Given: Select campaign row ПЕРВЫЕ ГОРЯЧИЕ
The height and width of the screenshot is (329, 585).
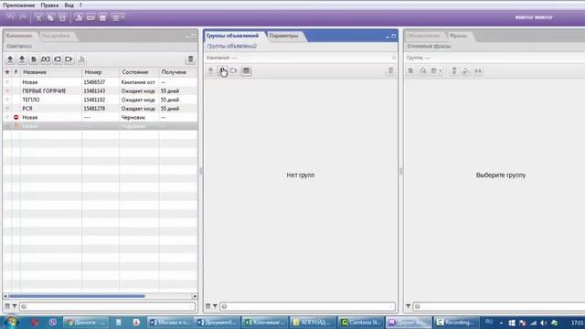Looking at the screenshot, I should (x=100, y=91).
